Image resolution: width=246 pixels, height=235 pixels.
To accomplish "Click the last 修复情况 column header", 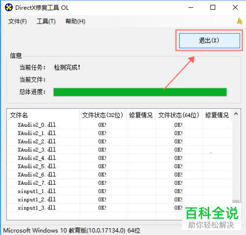I will point(217,115).
